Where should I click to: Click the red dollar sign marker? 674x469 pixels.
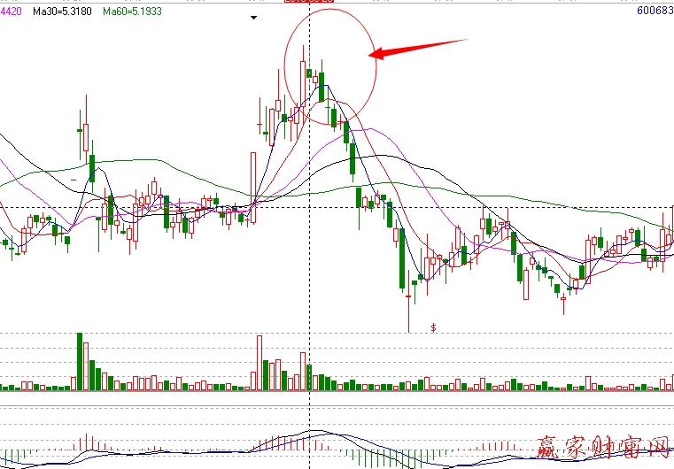pos(433,327)
